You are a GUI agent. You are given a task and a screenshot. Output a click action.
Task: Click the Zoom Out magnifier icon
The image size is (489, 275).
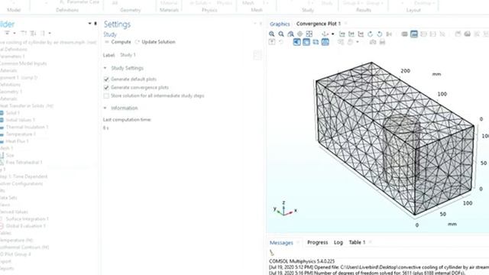point(281,34)
